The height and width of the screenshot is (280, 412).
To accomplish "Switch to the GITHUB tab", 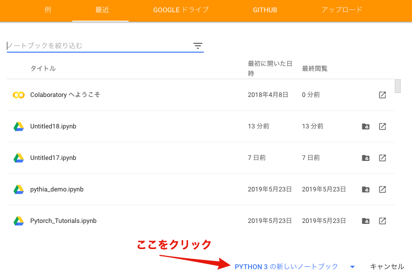I will (x=265, y=10).
